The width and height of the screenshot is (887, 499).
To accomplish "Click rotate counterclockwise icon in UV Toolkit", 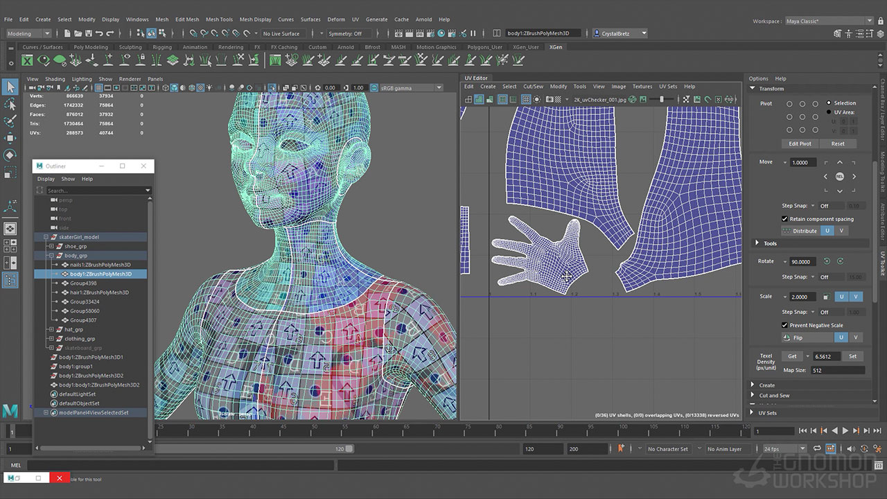I will coord(827,261).
